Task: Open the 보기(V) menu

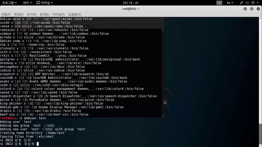Action: click(x=31, y=14)
